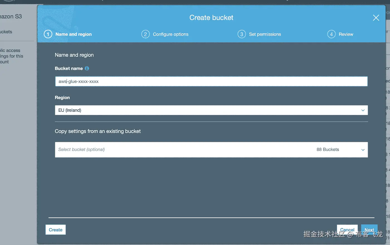
Task: Open the Name and region step
Action: pos(74,34)
